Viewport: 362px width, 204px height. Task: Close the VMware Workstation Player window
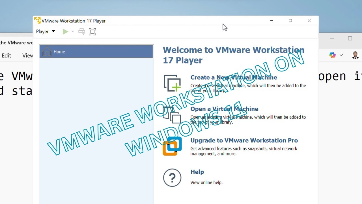pyautogui.click(x=309, y=20)
